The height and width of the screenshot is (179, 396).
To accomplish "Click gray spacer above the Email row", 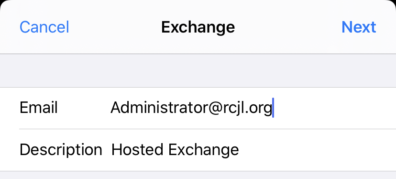I will click(x=198, y=70).
